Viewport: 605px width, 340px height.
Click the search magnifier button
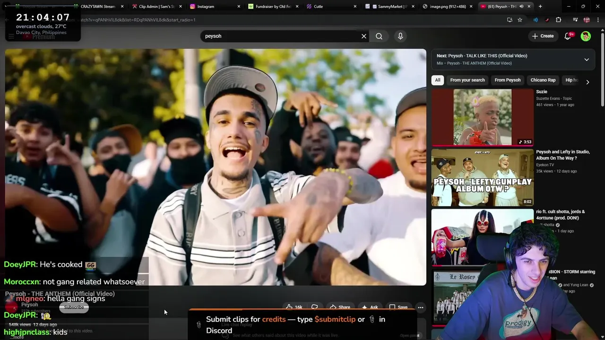point(379,36)
